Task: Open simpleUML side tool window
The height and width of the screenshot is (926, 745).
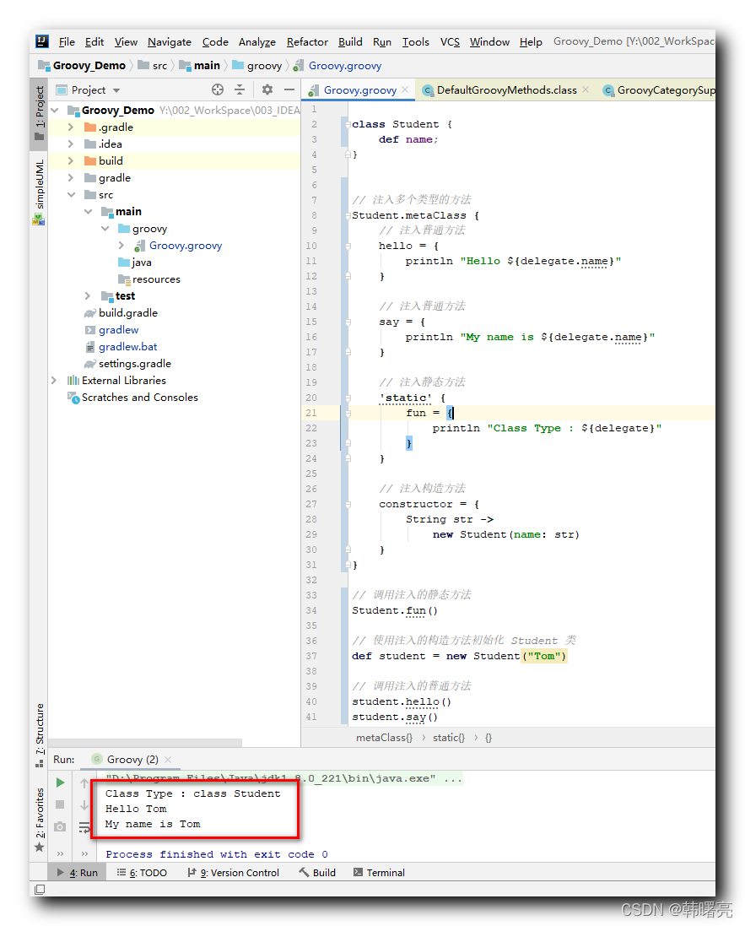Action: pyautogui.click(x=39, y=192)
